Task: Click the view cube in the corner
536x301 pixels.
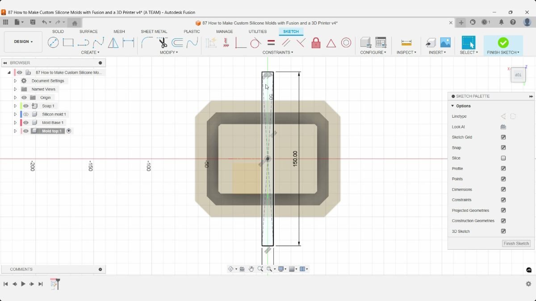Action: point(518,75)
